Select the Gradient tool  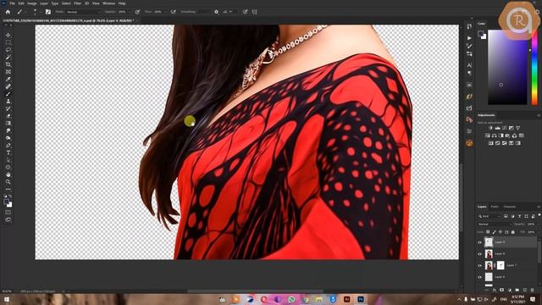[x=8, y=123]
